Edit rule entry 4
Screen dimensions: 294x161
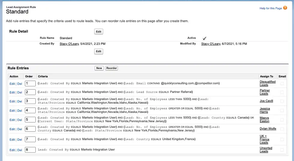click(x=12, y=111)
